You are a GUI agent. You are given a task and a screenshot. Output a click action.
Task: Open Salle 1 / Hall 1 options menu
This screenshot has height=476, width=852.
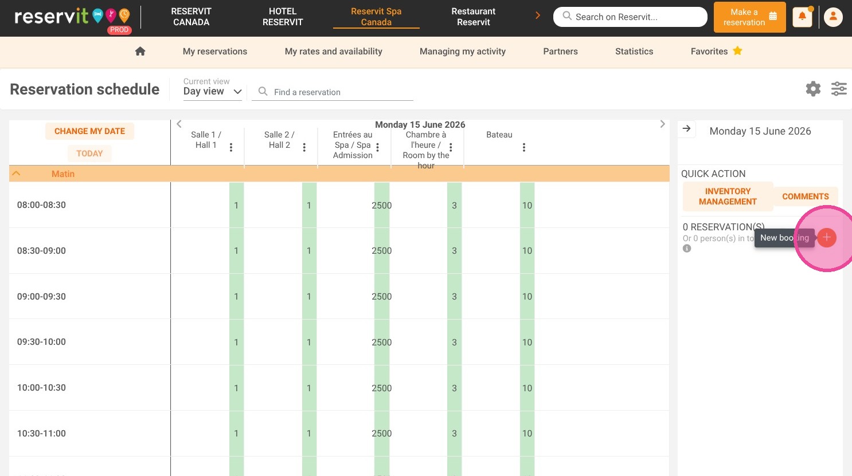[231, 147]
